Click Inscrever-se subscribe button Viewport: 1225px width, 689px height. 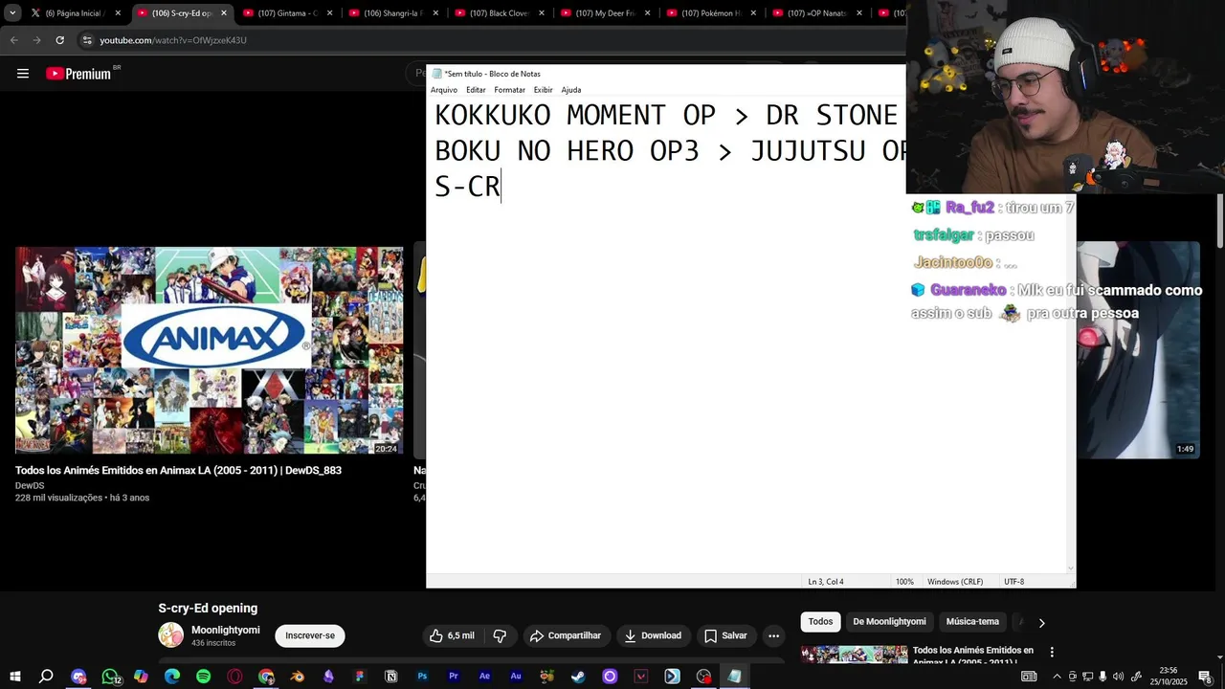tap(310, 635)
